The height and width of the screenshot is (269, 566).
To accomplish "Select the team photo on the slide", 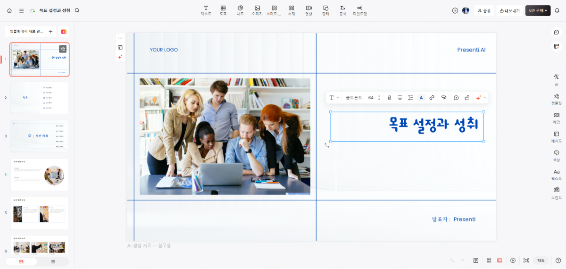I will point(225,136).
